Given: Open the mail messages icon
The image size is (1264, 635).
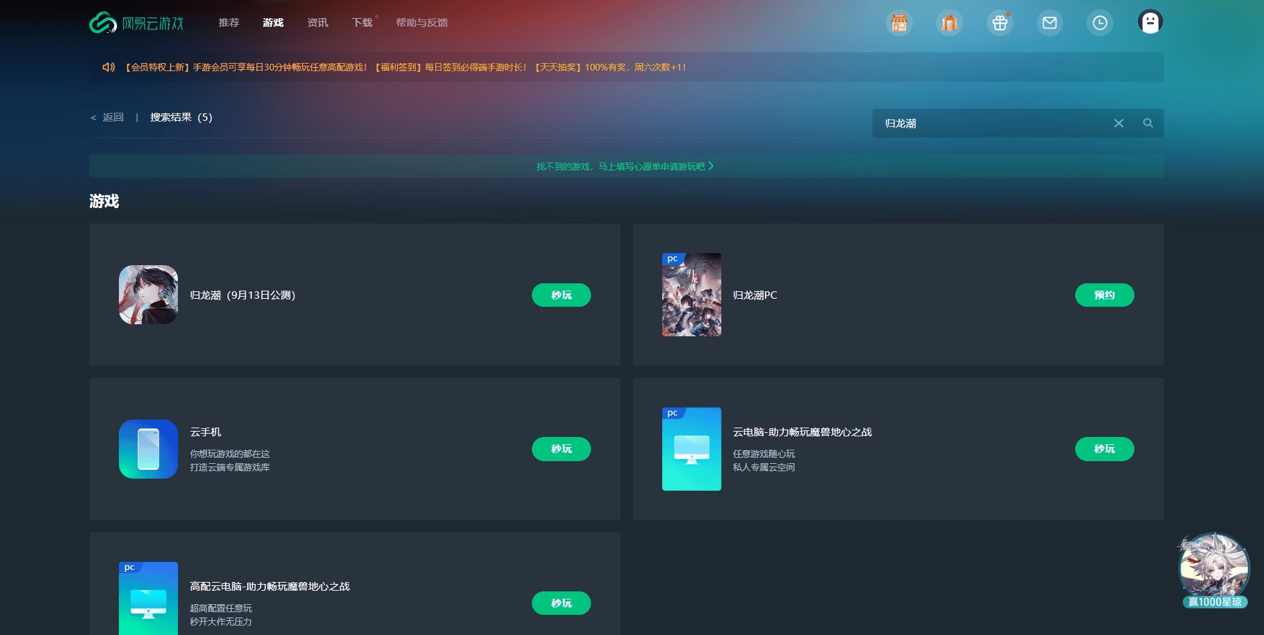Looking at the screenshot, I should click(1050, 23).
